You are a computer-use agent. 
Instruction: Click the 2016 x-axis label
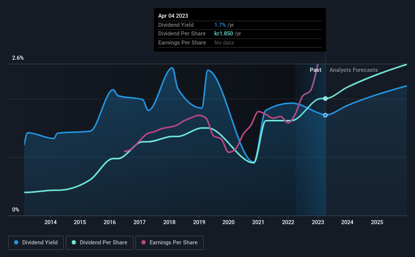(x=110, y=222)
